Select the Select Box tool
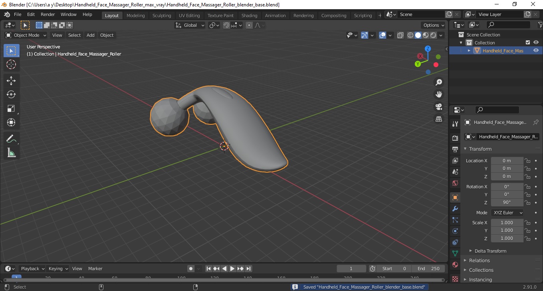The image size is (543, 291). point(11,51)
